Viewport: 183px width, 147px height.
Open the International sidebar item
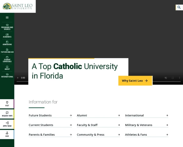point(7,75)
